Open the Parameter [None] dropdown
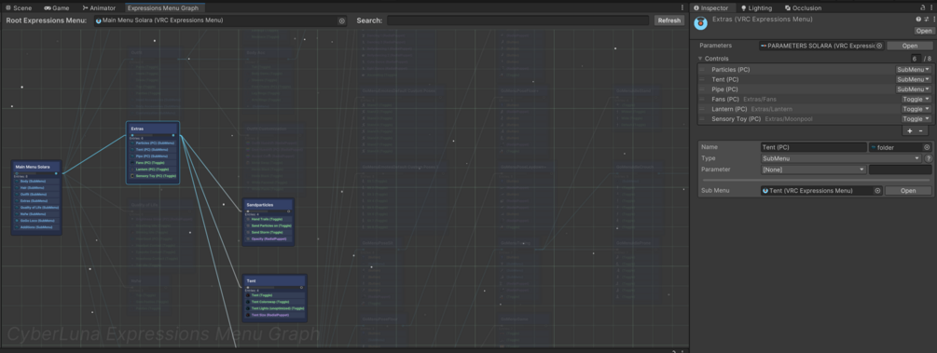 [813, 170]
